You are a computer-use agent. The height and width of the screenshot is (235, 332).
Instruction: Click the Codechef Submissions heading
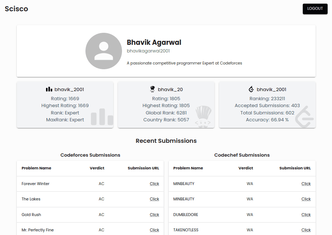point(242,155)
